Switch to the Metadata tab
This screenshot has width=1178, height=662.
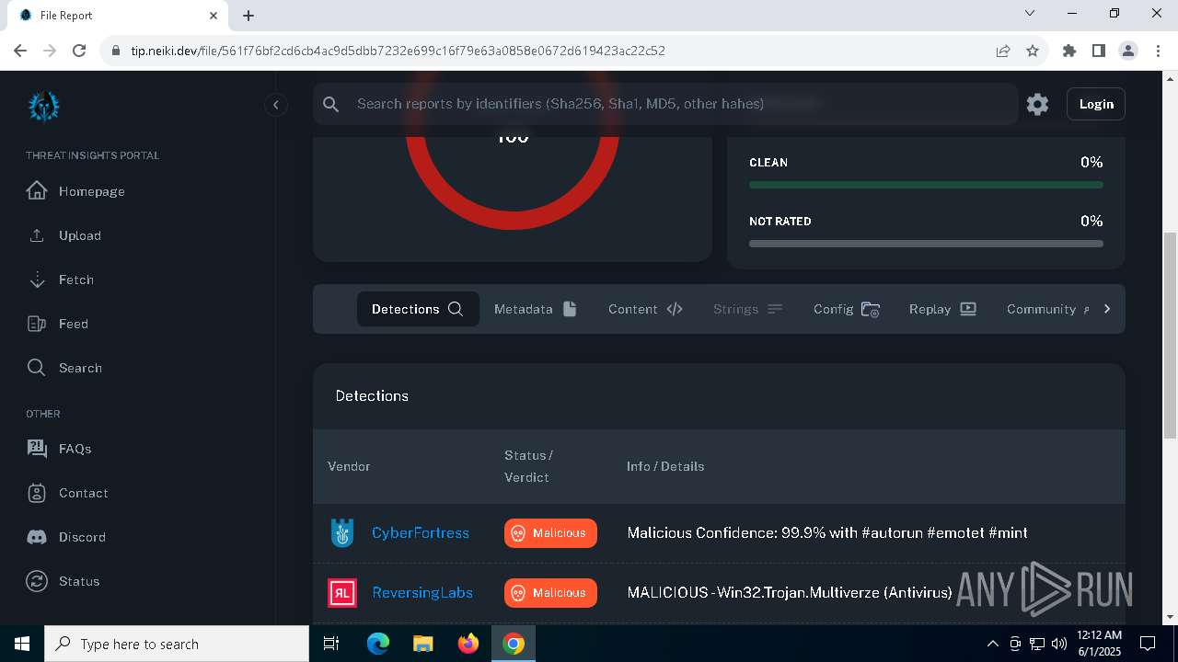coord(535,309)
